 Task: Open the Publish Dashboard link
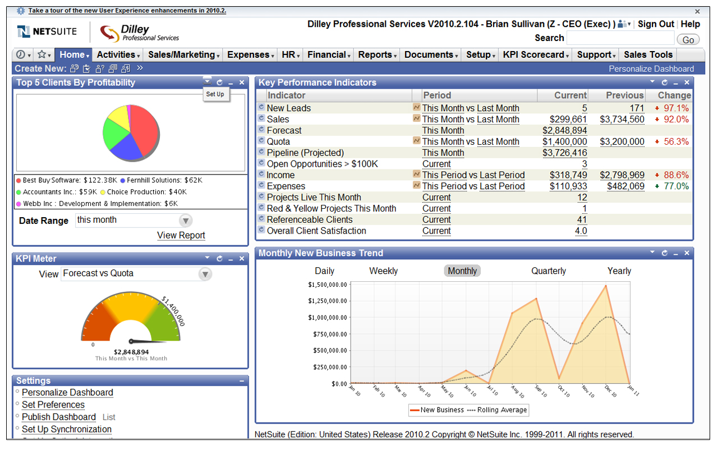(x=59, y=418)
